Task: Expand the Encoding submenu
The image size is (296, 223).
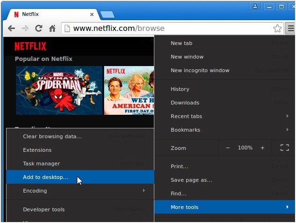Action: 80,191
